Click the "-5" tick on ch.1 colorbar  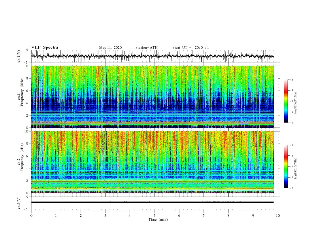click(291, 101)
